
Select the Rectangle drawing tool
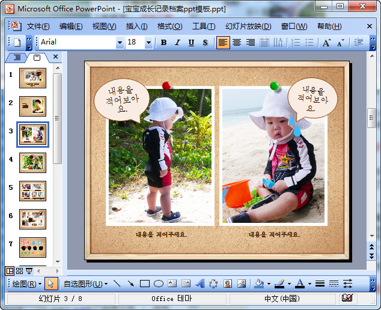click(145, 284)
